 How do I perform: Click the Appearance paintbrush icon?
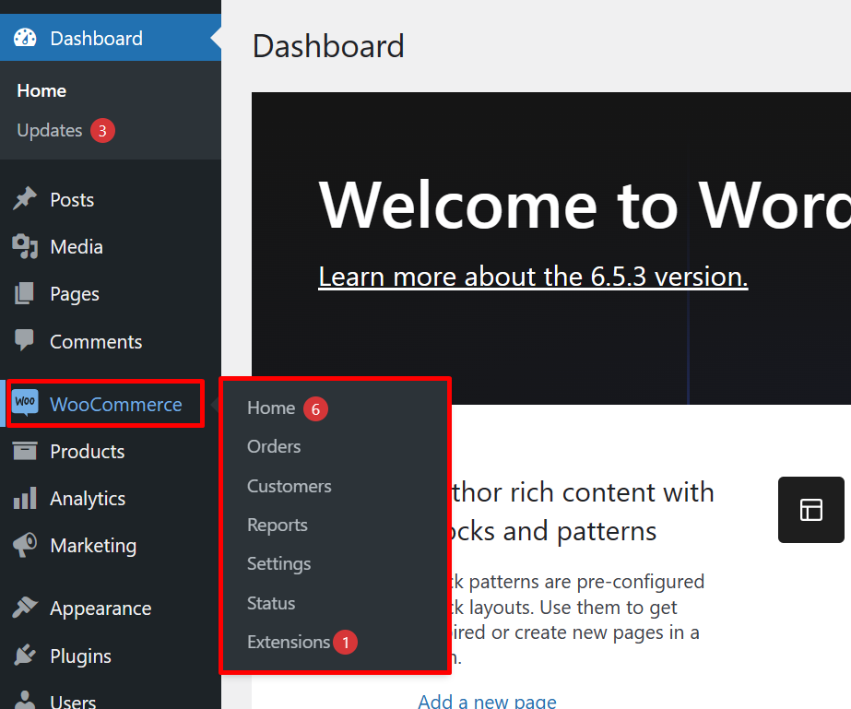tap(25, 608)
